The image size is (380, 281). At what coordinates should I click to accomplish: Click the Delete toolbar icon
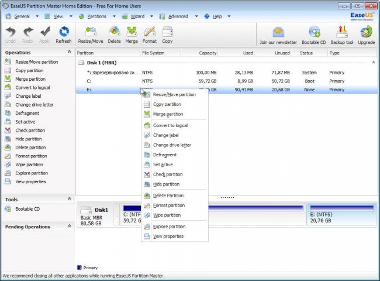(114, 34)
